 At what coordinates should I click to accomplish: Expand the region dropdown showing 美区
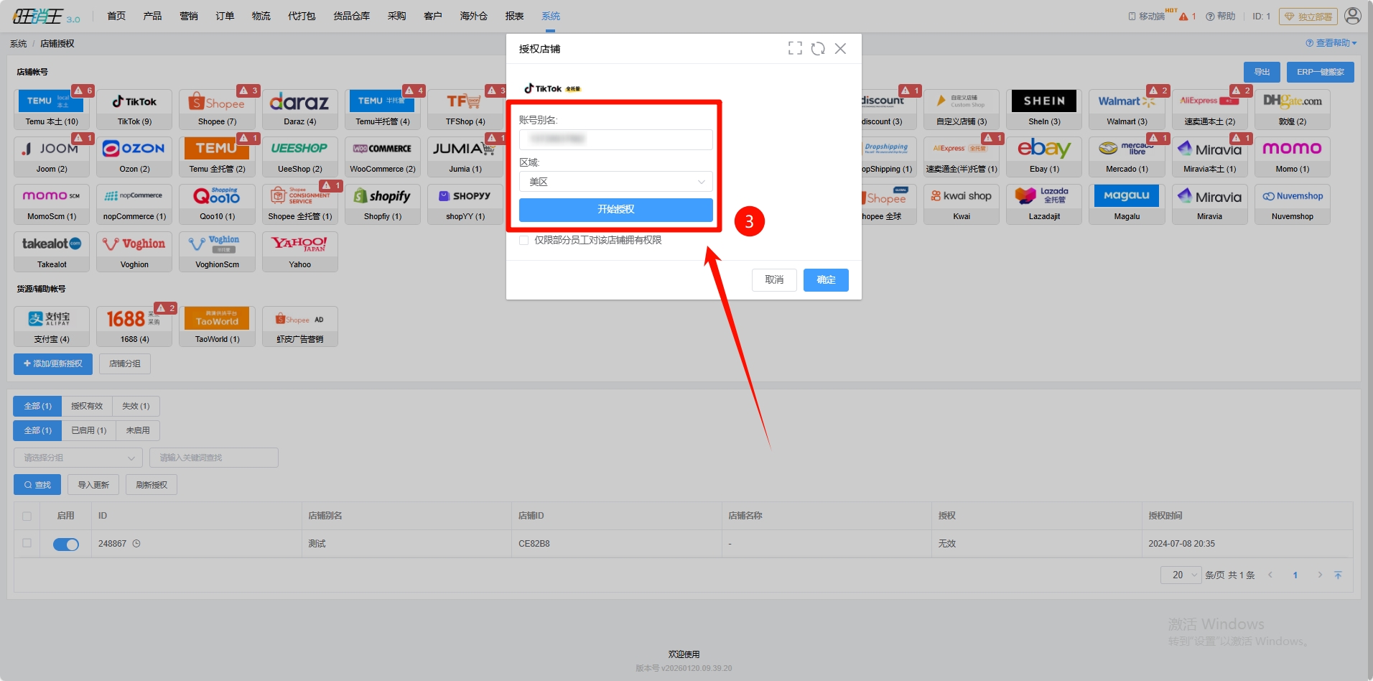(x=615, y=182)
